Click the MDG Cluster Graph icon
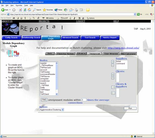 click(x=14, y=54)
